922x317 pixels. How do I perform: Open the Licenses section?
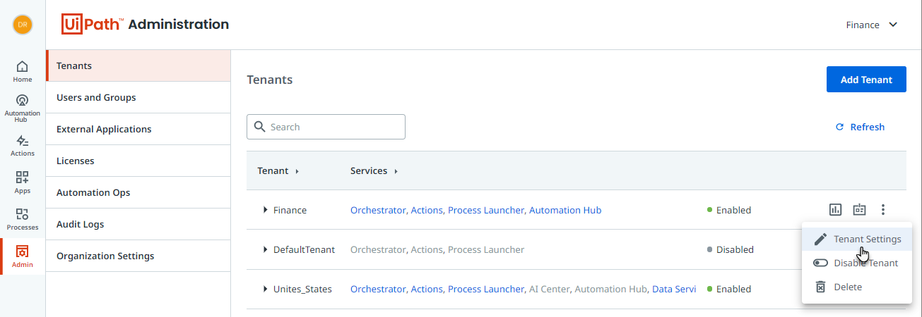click(x=138, y=161)
